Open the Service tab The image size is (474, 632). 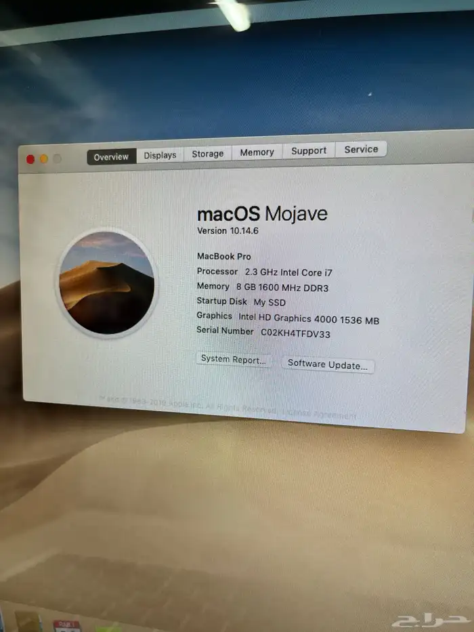click(x=361, y=149)
